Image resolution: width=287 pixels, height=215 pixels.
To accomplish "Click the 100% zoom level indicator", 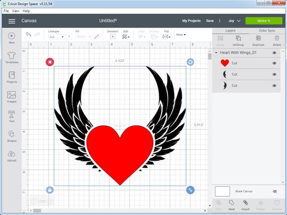I will pyautogui.click(x=42, y=201).
